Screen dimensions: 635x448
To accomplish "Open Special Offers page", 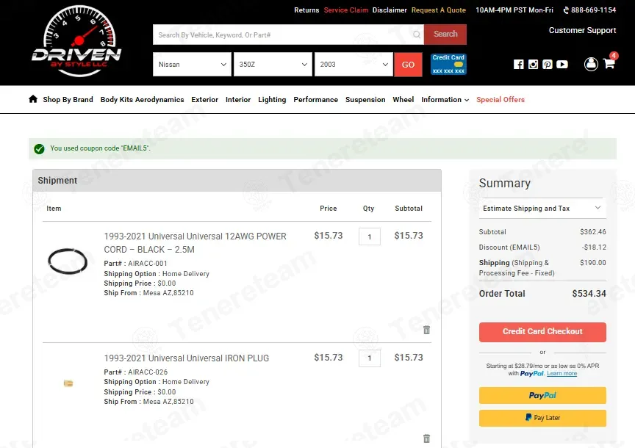I will coord(501,100).
